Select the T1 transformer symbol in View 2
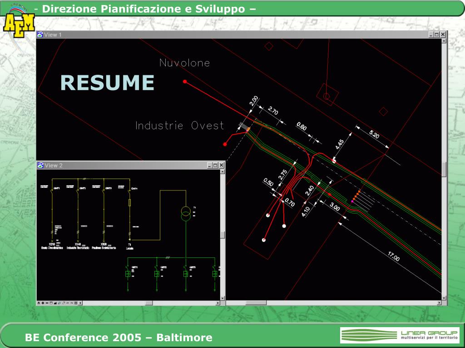 pos(186,214)
